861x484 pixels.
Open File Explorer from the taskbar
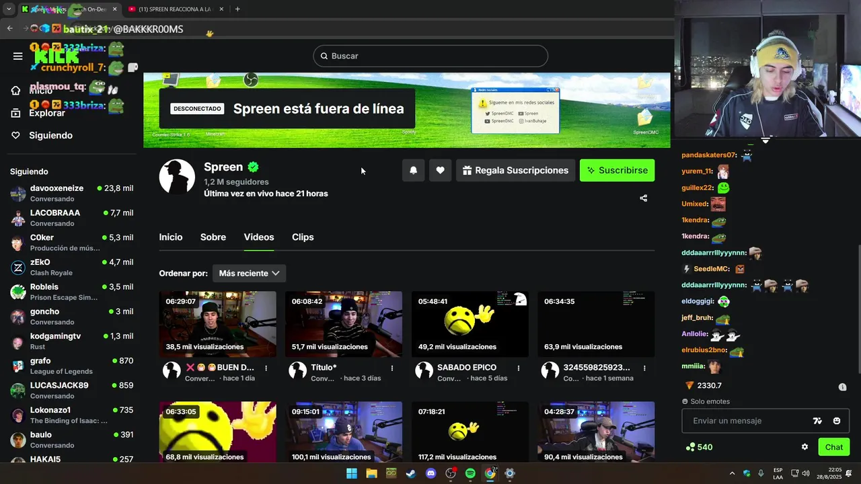(x=371, y=473)
